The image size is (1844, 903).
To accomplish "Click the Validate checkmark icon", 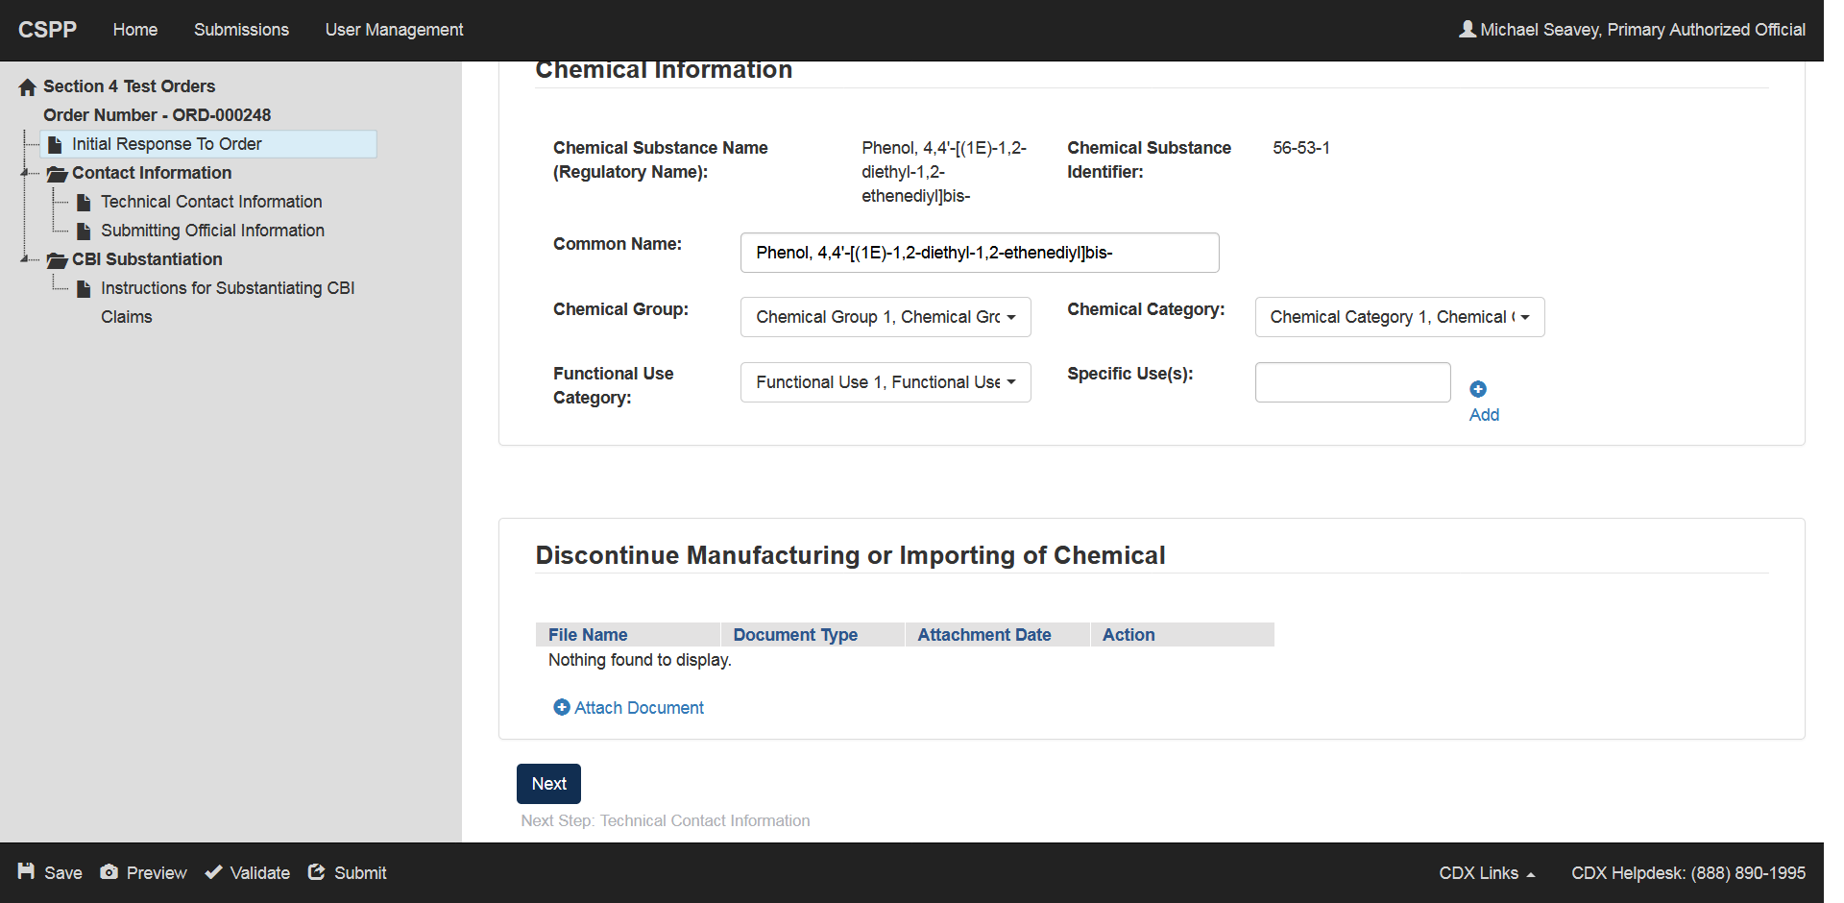I will pyautogui.click(x=213, y=872).
